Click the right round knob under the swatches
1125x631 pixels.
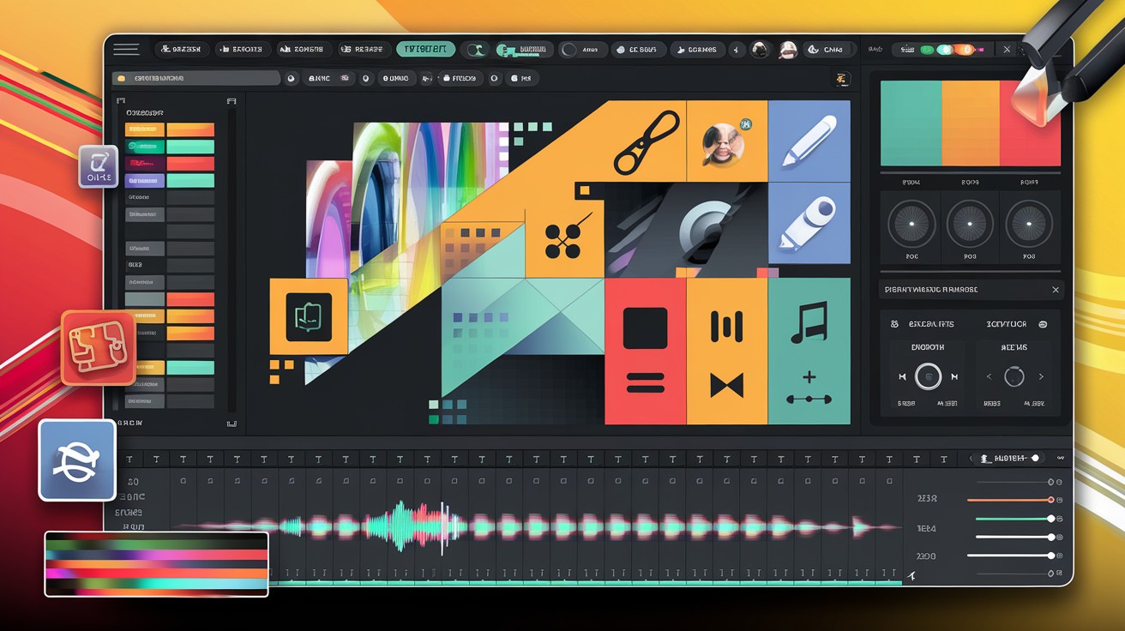click(x=1029, y=225)
